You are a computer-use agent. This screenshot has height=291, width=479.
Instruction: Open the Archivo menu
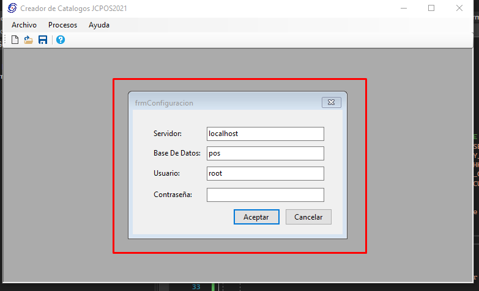[24, 25]
